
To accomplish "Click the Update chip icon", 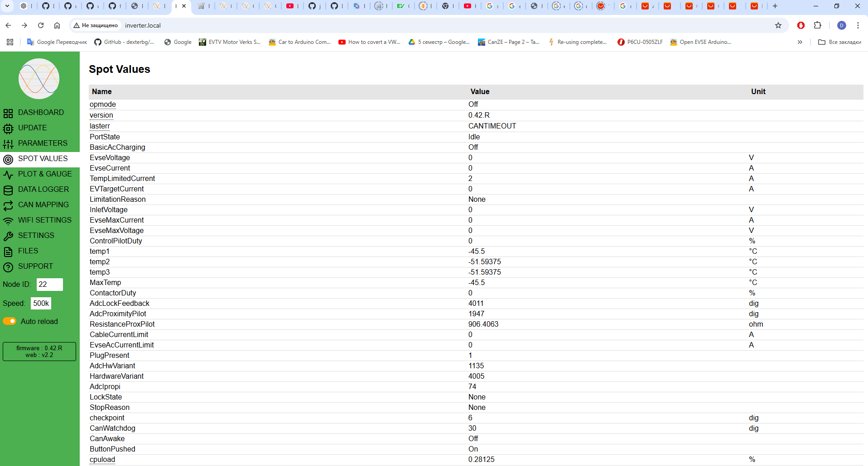I will coord(8,128).
